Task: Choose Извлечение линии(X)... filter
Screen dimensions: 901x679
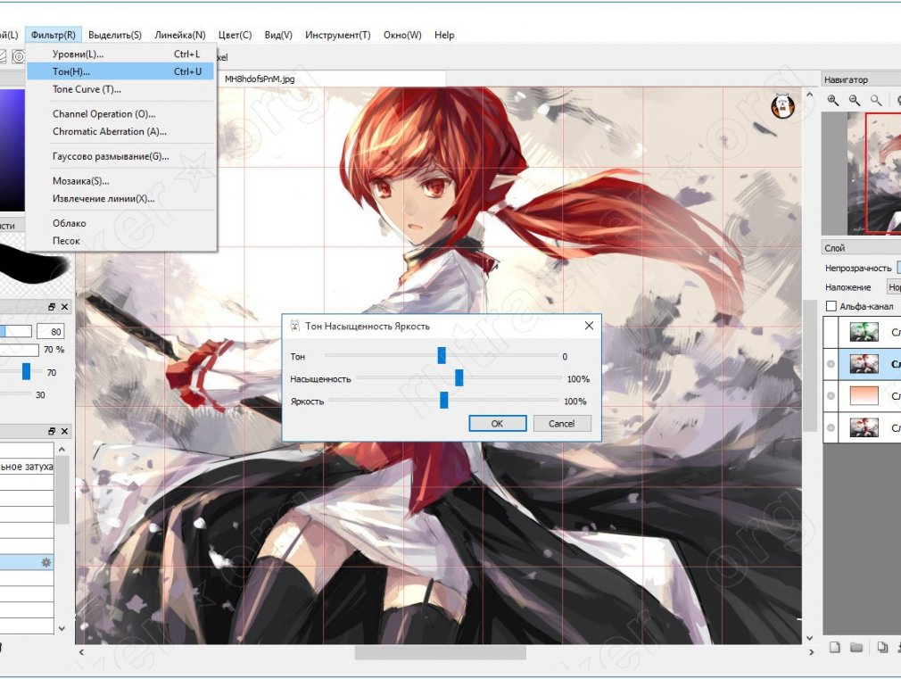Action: [120, 198]
